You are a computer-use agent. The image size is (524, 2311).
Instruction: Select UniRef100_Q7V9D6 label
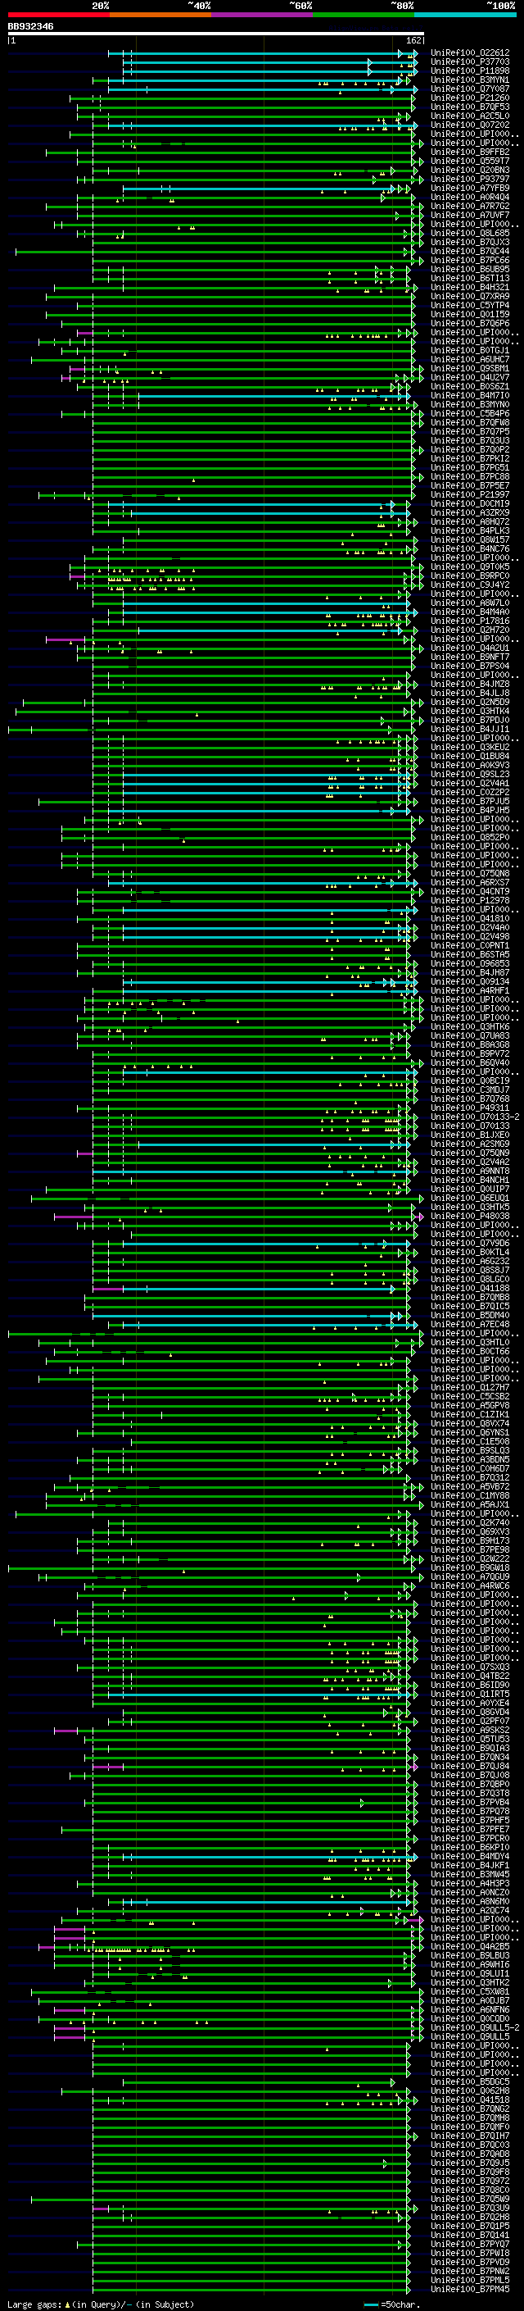(470, 1243)
